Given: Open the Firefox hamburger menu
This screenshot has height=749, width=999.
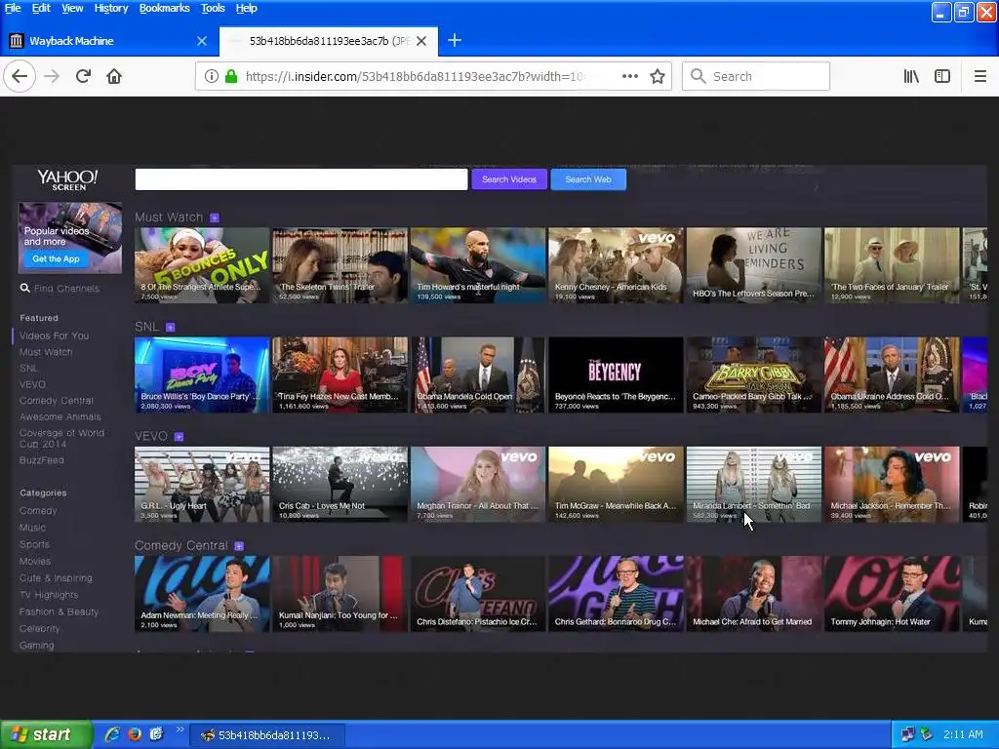Looking at the screenshot, I should [980, 76].
